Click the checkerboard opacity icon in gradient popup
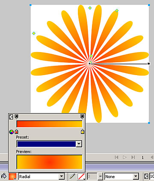Image resolution: width=154 pixels, height=181 pixels. coord(11,117)
